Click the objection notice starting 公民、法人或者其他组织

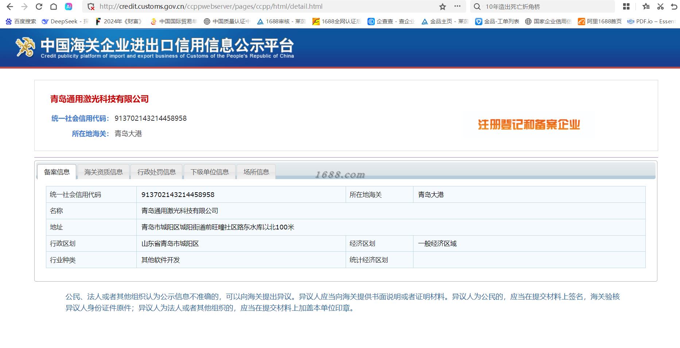(343, 302)
